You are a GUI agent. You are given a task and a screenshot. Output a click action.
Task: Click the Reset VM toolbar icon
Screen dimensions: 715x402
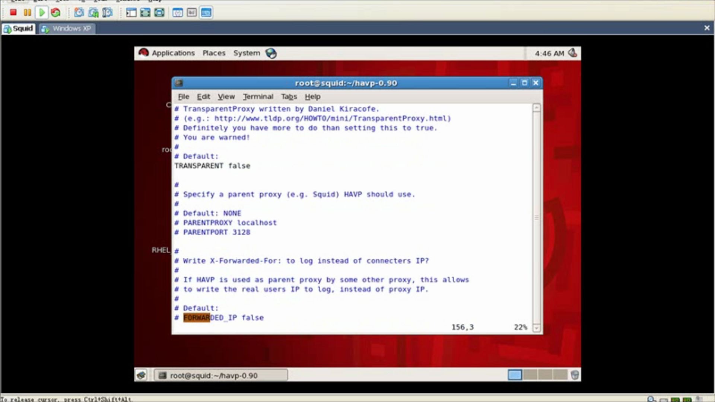tap(55, 13)
